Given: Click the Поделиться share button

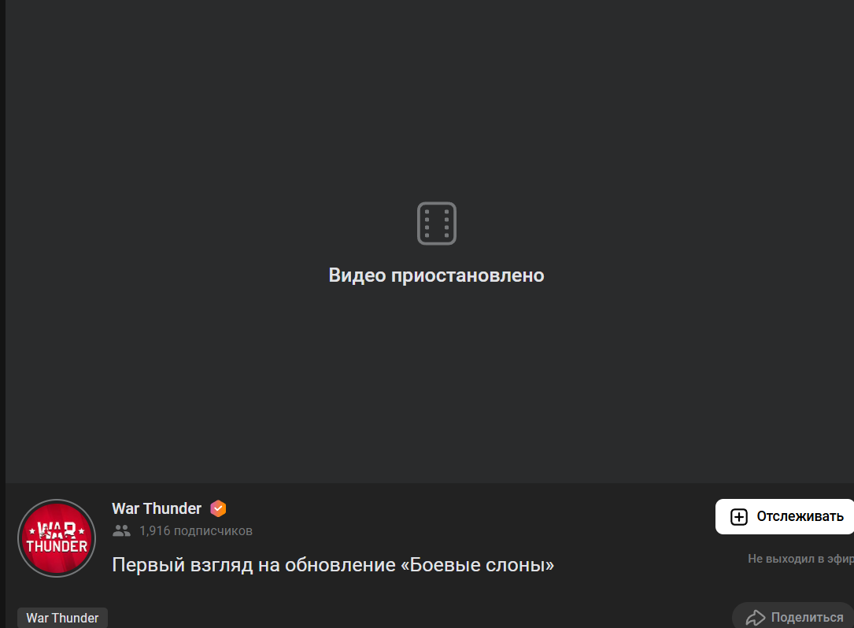Looking at the screenshot, I should coord(793,616).
